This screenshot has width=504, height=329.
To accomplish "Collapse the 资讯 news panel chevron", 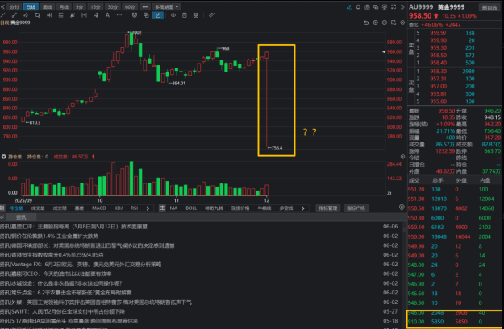I will pyautogui.click(x=2, y=217).
